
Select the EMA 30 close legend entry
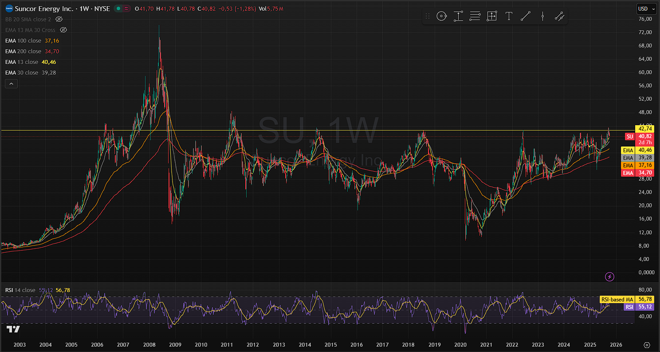31,73
